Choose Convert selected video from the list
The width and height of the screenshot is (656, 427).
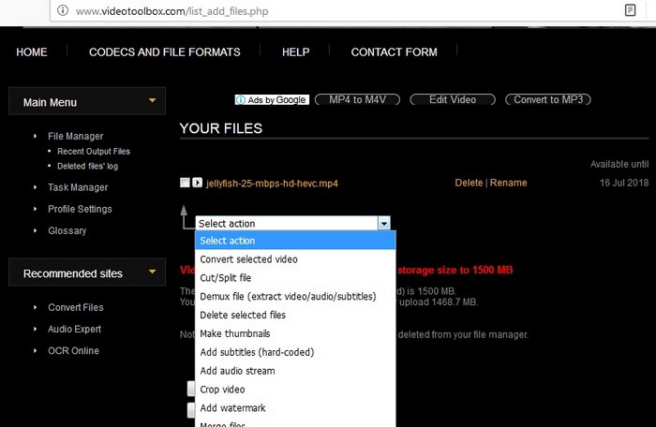coord(248,259)
